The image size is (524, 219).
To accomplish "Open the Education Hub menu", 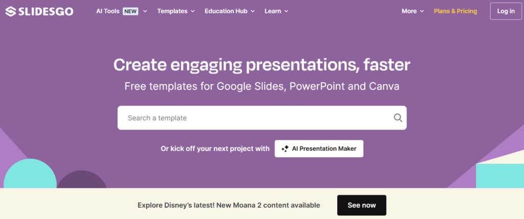I will tap(226, 11).
